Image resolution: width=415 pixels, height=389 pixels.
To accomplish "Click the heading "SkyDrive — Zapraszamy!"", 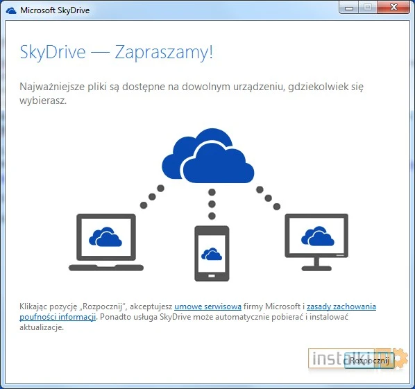I will [116, 53].
